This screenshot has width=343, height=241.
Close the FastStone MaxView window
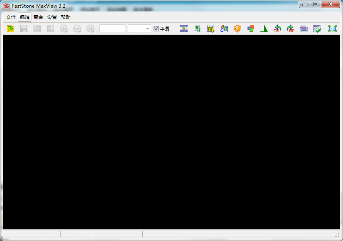[x=331, y=4]
